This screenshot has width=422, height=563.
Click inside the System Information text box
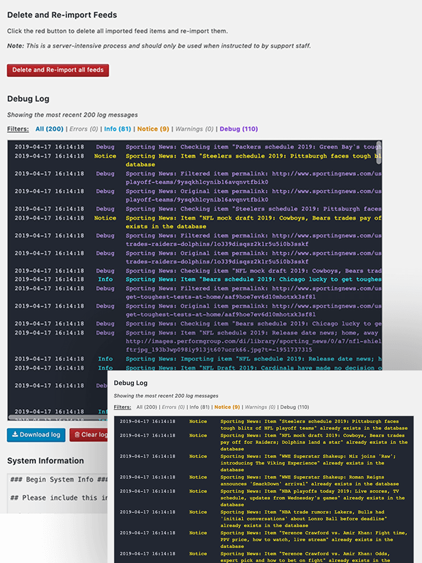click(x=57, y=493)
